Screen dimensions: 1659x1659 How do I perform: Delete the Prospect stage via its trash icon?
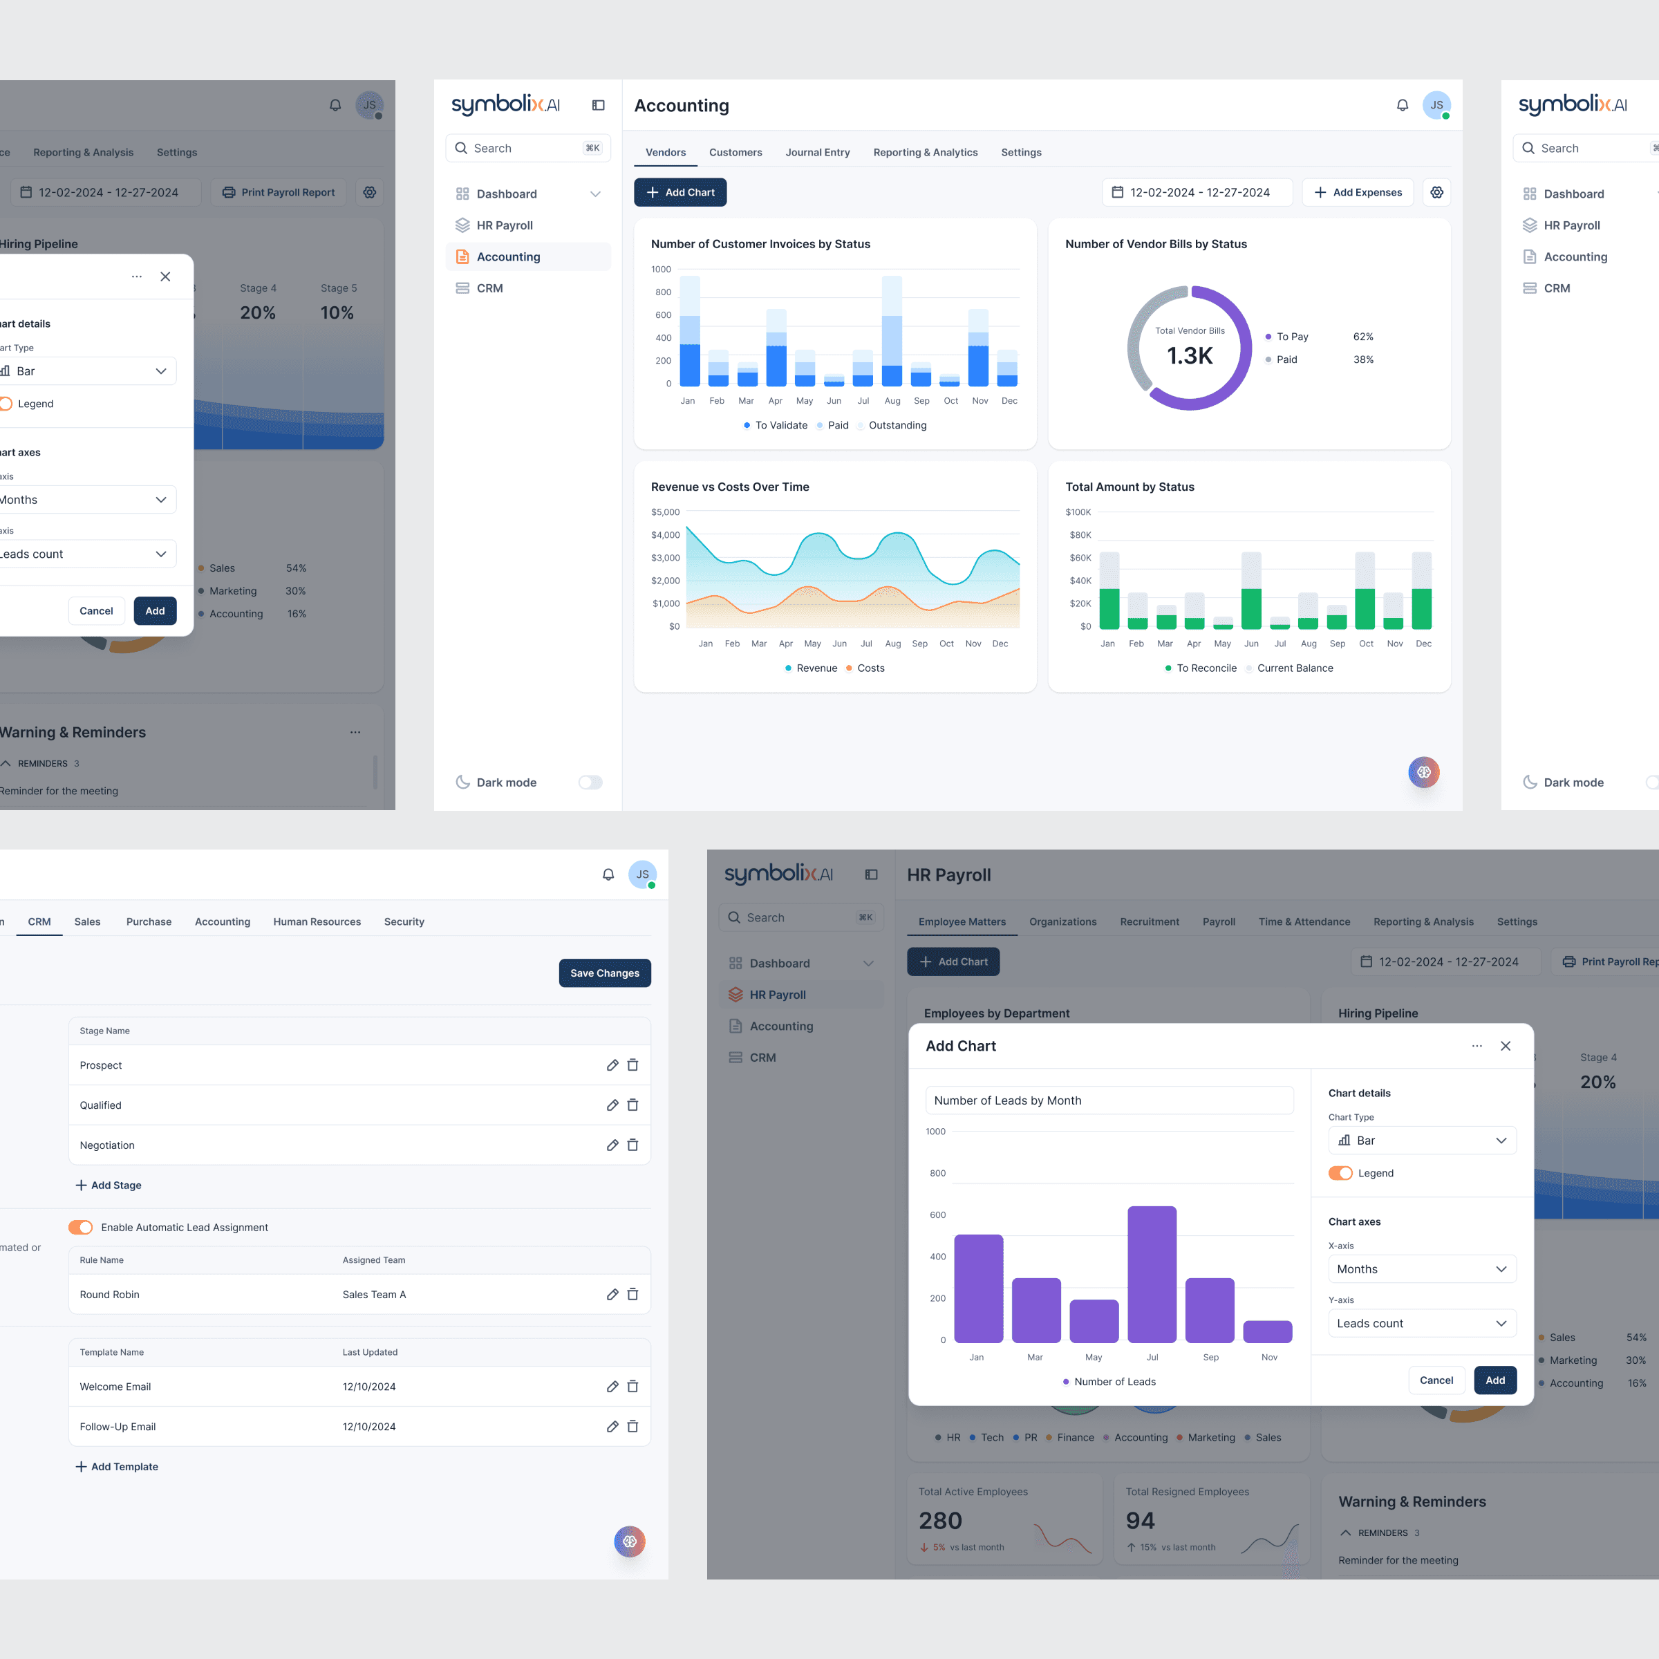pyautogui.click(x=633, y=1065)
